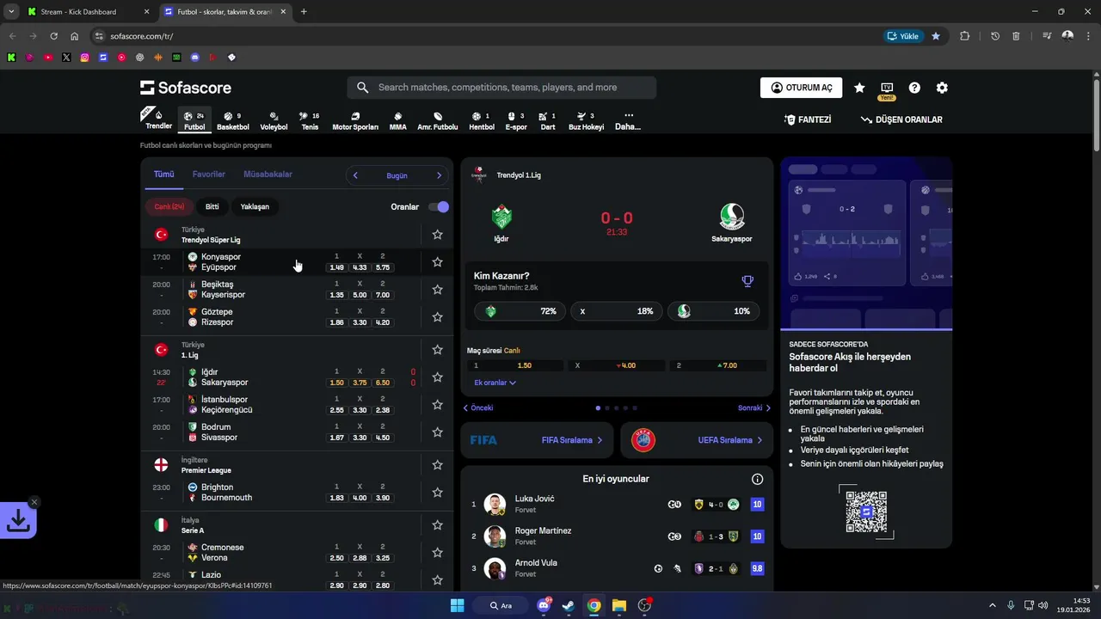Click the Sofascore search input field

[501, 88]
